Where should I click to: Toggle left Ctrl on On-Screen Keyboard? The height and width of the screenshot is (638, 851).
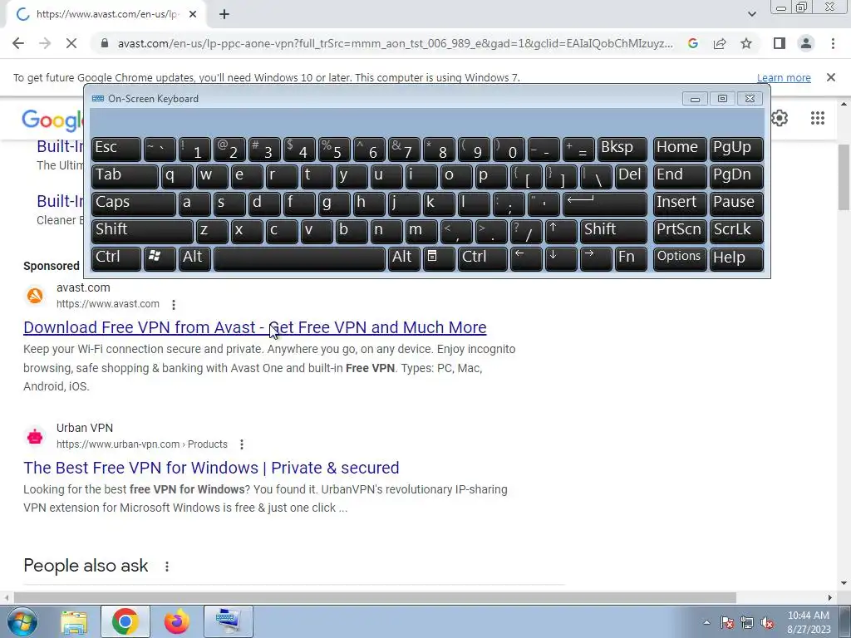coord(116,258)
